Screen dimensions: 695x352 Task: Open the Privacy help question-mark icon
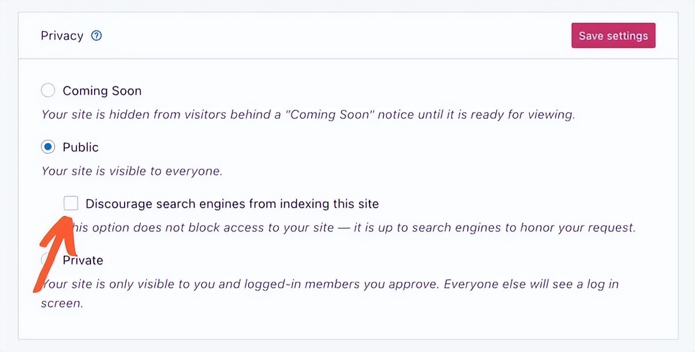click(96, 36)
